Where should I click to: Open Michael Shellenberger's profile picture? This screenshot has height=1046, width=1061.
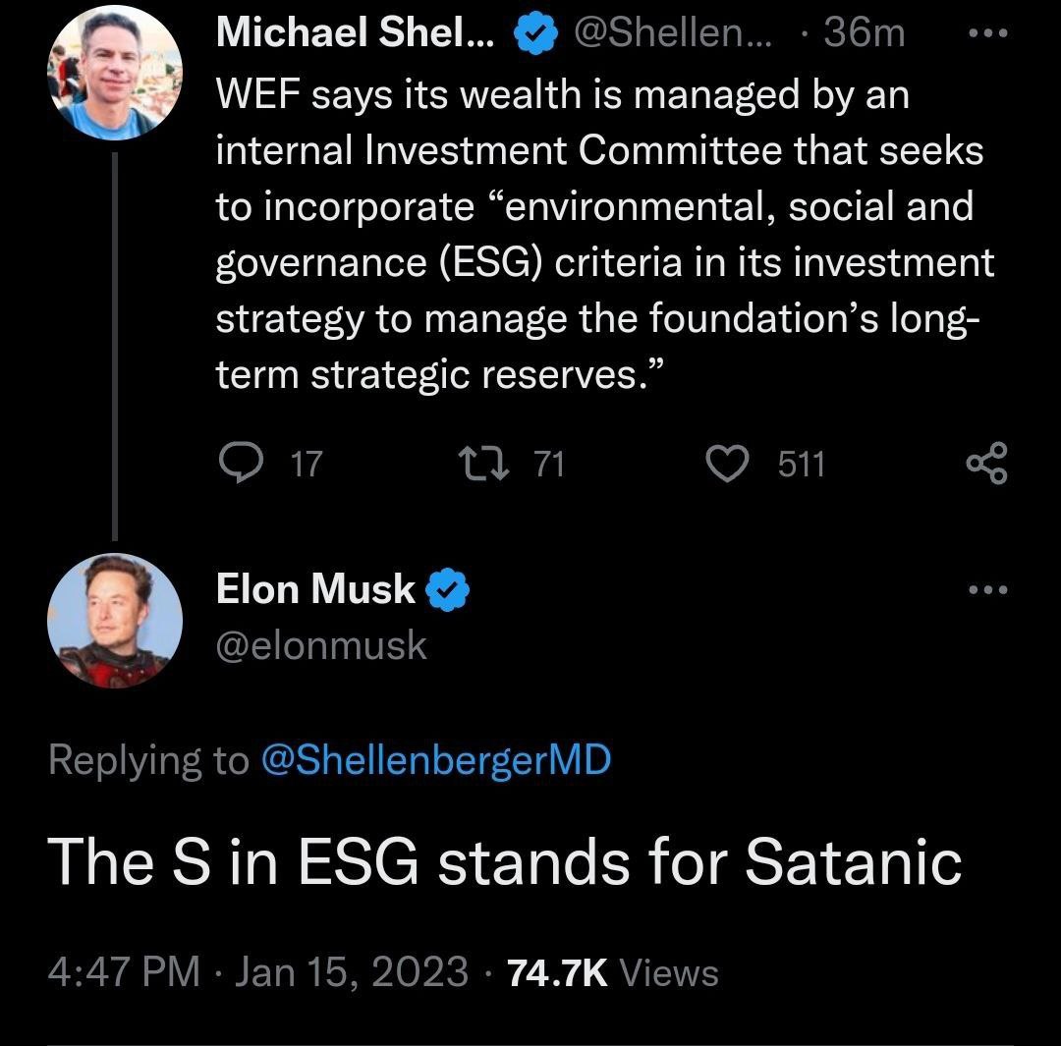coord(114,73)
